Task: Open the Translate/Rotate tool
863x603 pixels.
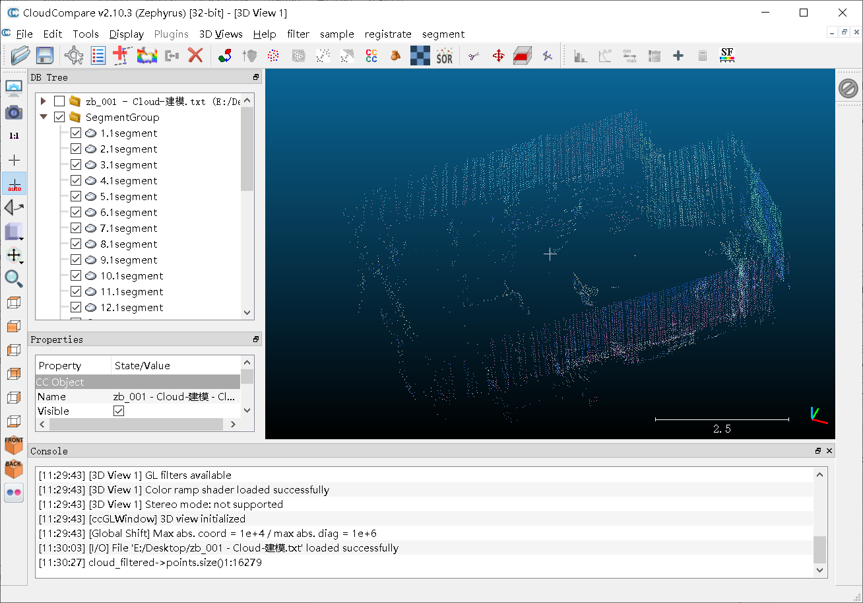Action: tap(498, 56)
